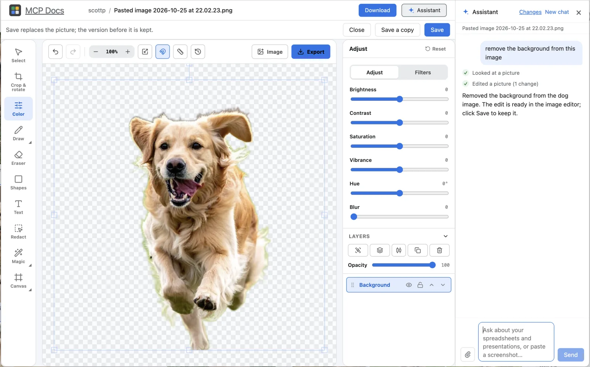The width and height of the screenshot is (590, 367).
Task: Duplicate the layer with the copy icon
Action: point(418,250)
